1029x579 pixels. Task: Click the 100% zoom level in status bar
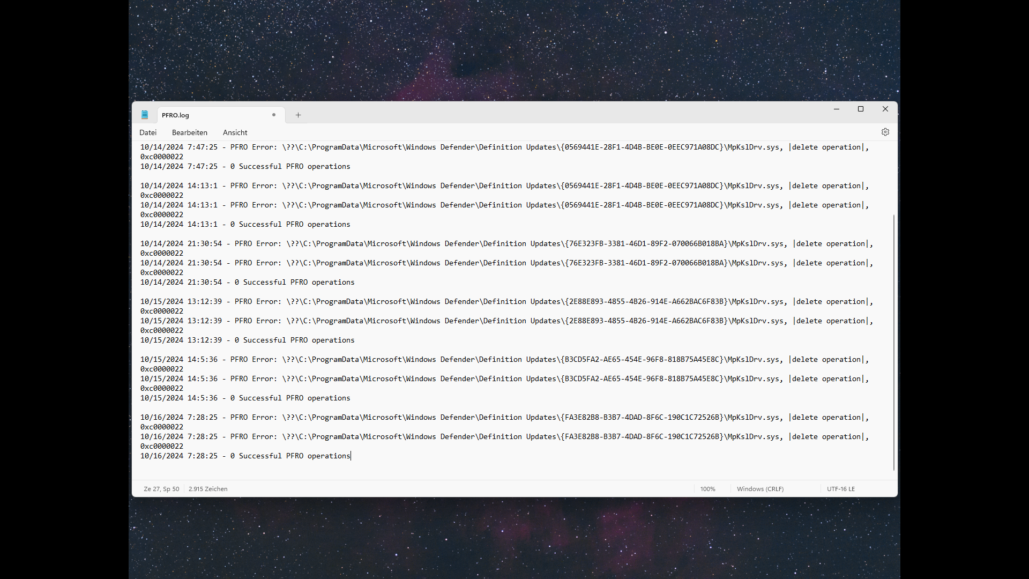pyautogui.click(x=707, y=489)
